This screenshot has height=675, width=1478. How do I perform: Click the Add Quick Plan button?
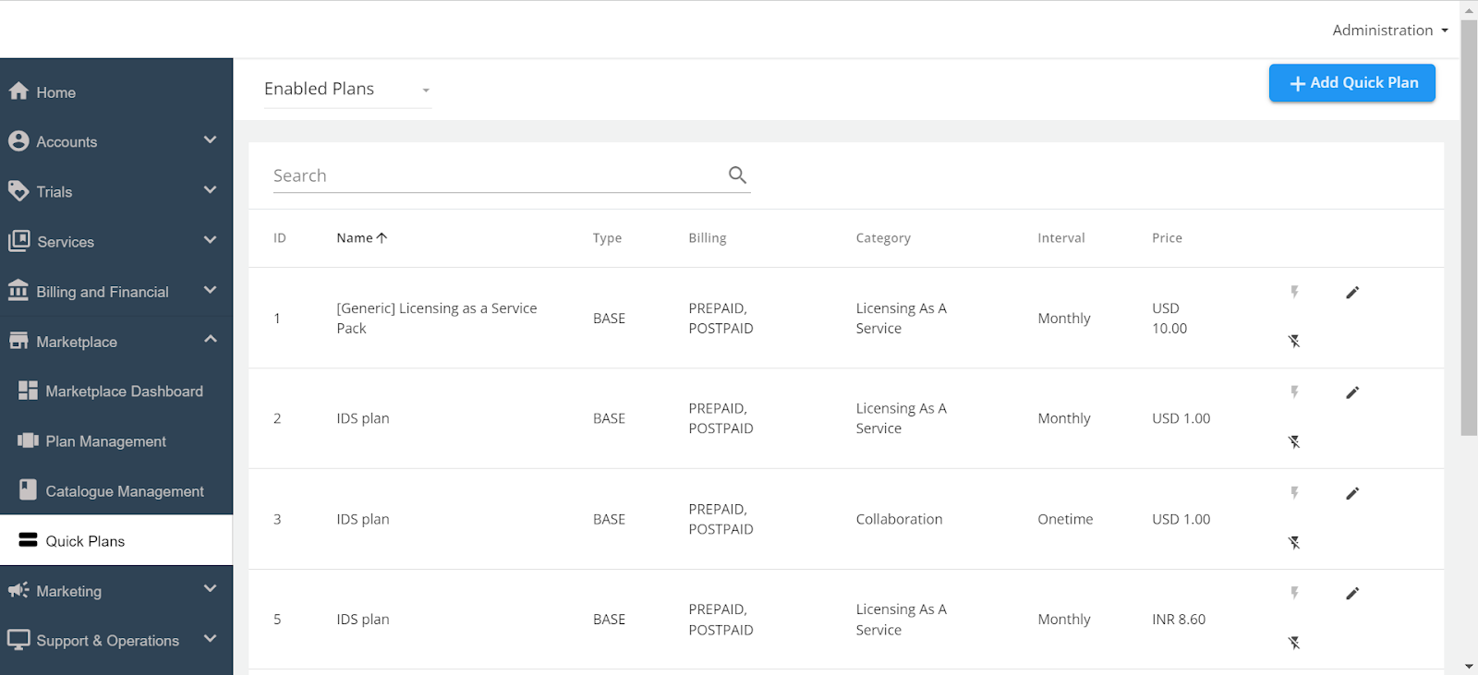click(x=1351, y=83)
